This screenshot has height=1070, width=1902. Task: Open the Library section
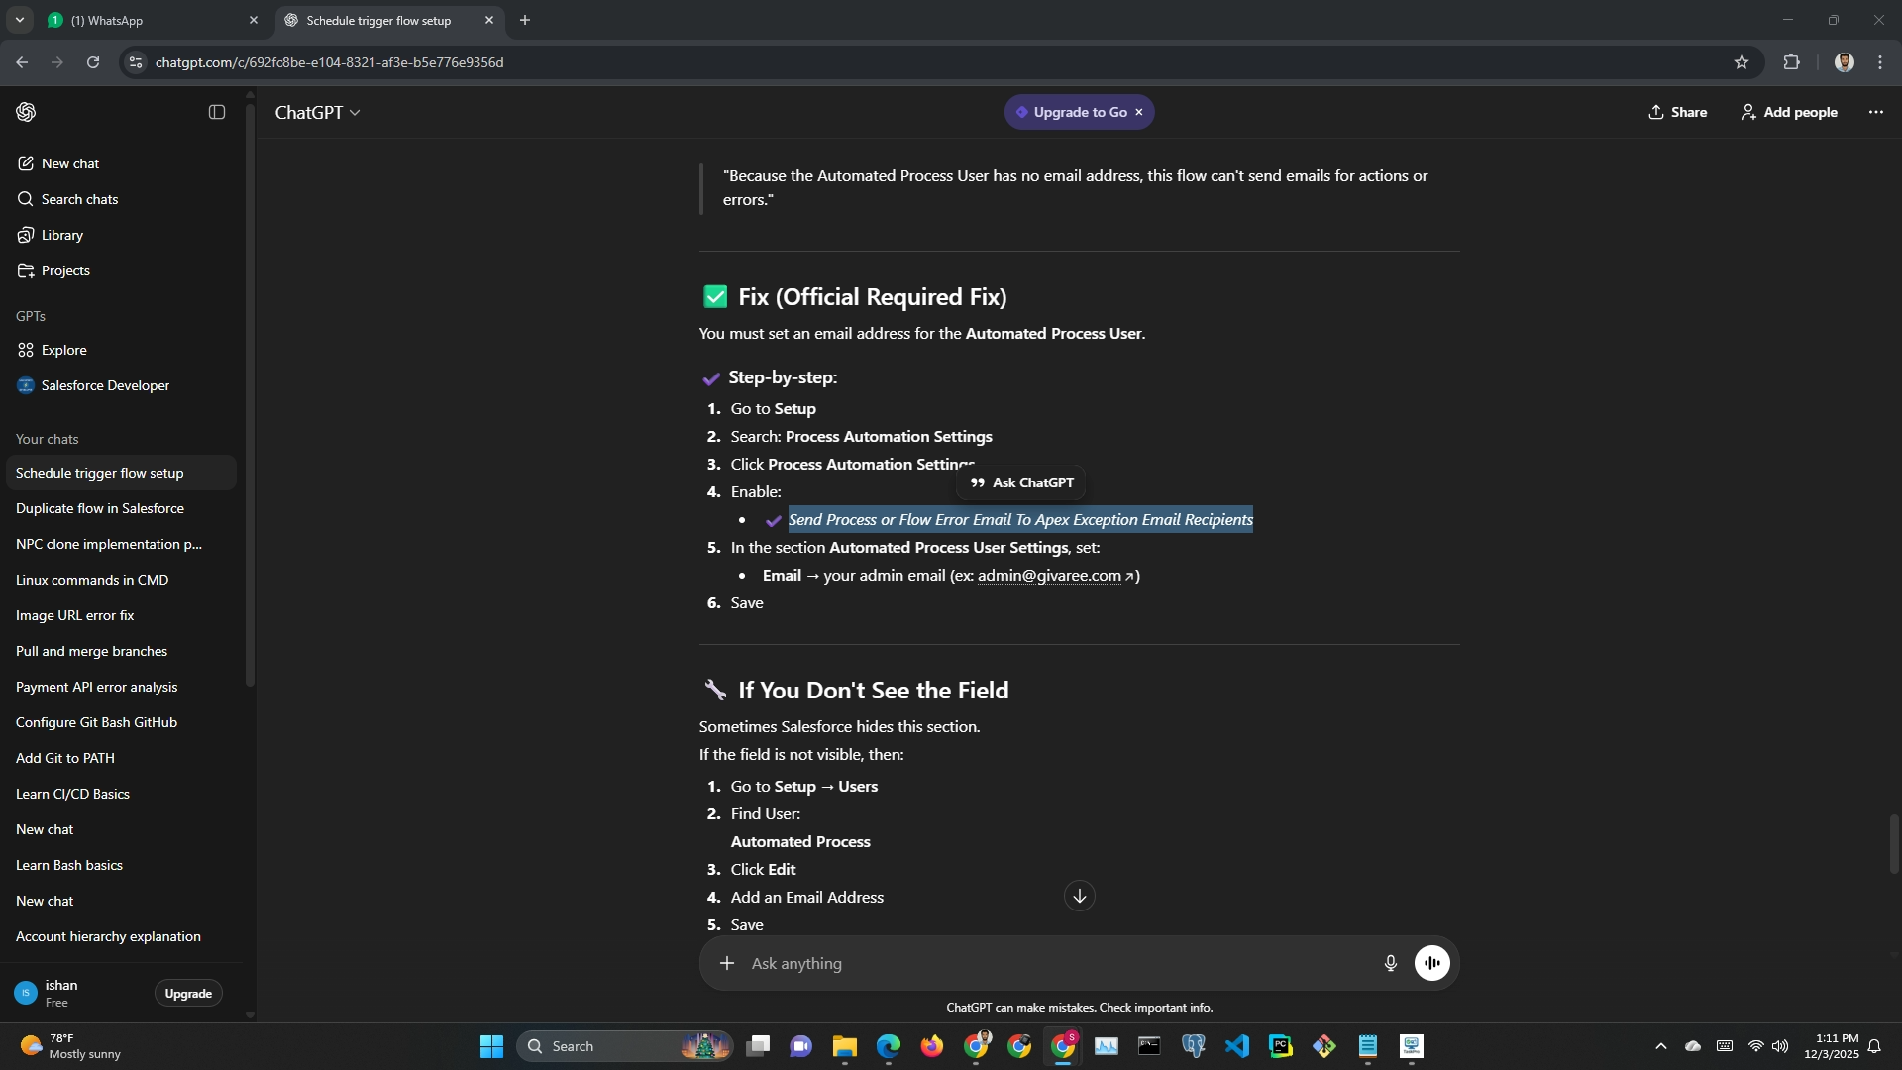coord(61,235)
